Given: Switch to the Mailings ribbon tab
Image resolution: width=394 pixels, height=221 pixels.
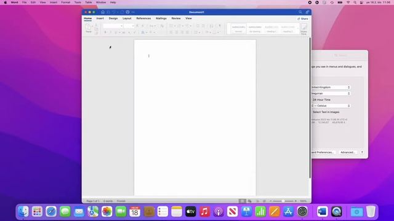Looking at the screenshot, I should point(161,18).
